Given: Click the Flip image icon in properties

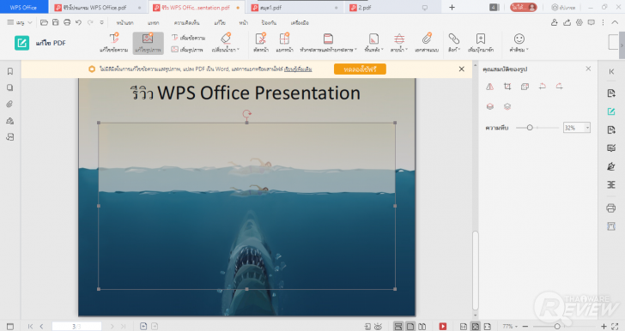Looking at the screenshot, I should click(490, 87).
